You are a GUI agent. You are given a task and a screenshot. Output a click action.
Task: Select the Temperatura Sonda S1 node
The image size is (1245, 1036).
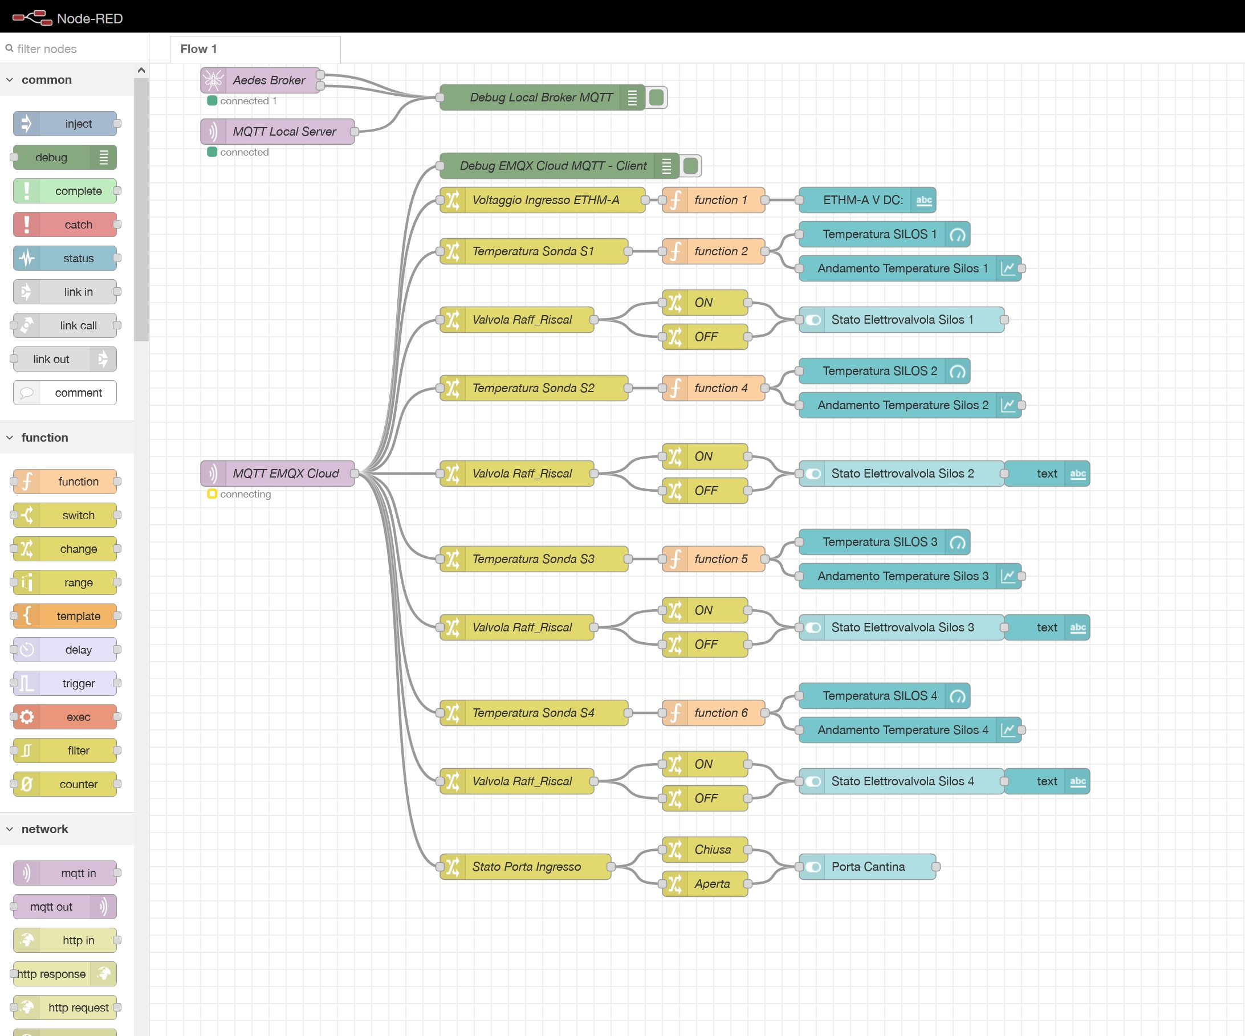pos(534,251)
